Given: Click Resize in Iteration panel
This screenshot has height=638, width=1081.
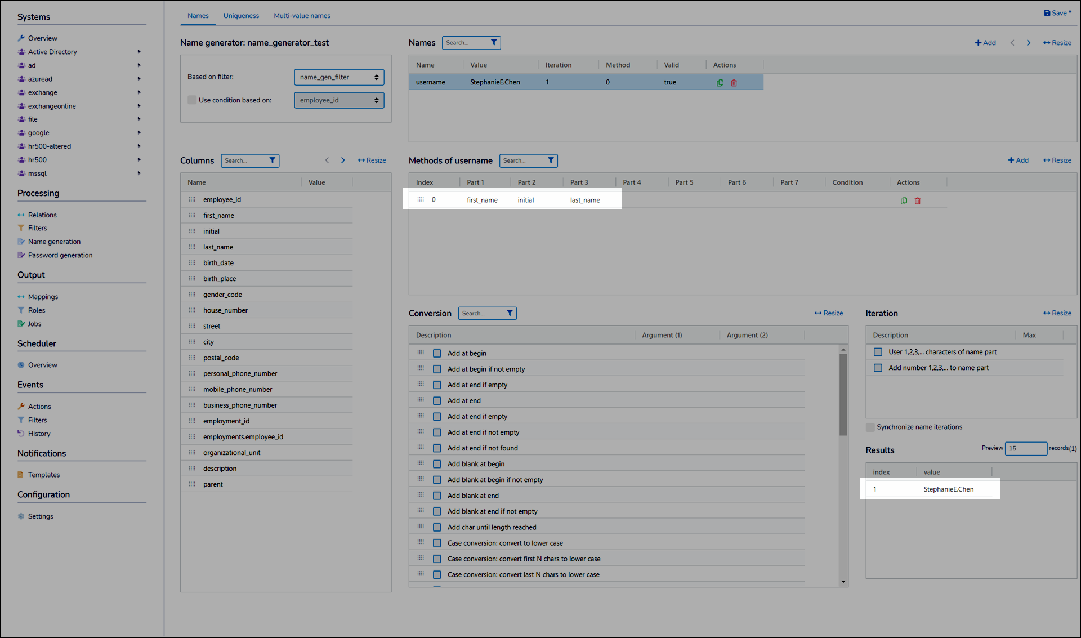Looking at the screenshot, I should [1057, 313].
